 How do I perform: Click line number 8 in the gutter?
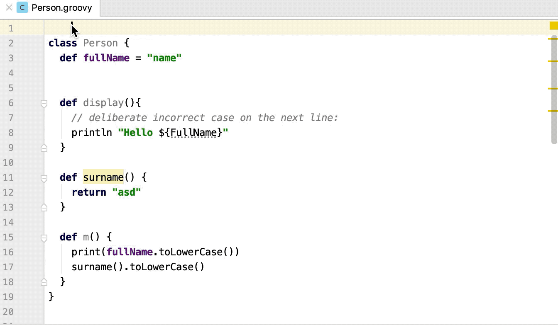click(11, 133)
